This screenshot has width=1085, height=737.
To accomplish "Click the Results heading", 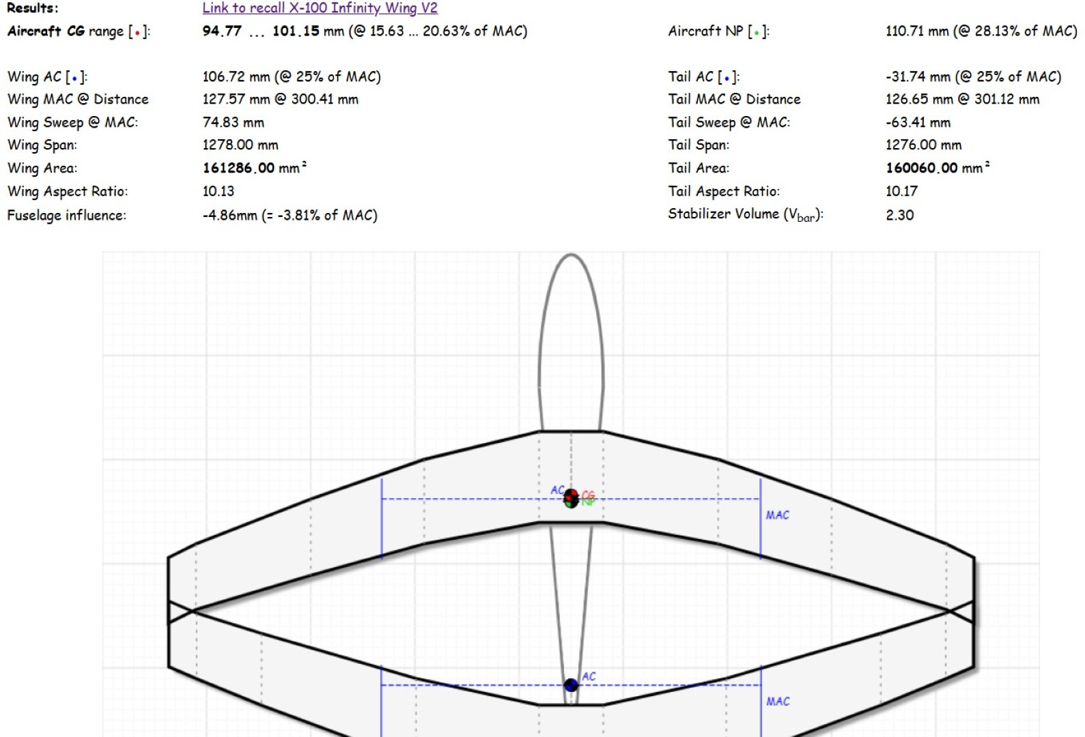I will click(x=32, y=8).
